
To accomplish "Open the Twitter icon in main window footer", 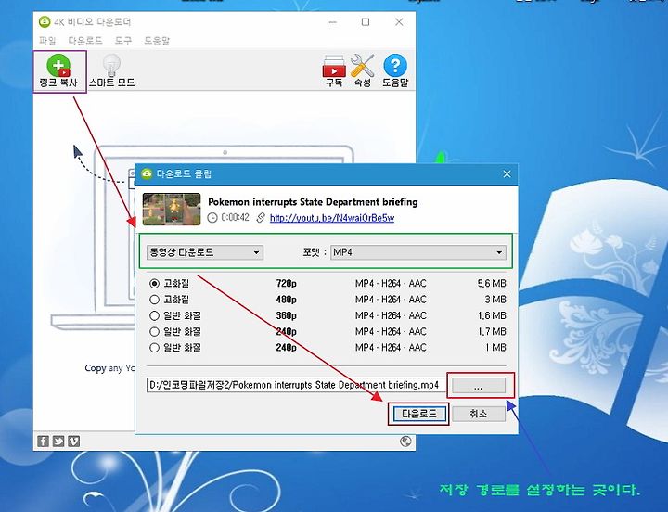I will click(58, 442).
